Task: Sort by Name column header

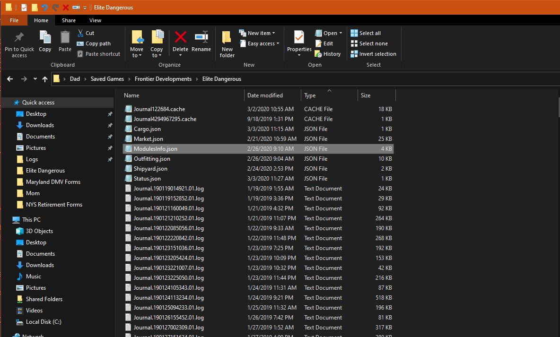Action: point(183,95)
